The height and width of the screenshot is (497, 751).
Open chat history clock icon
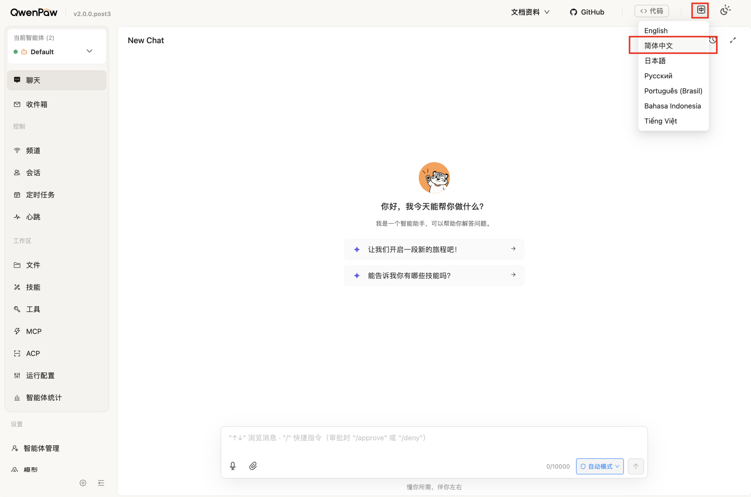pyautogui.click(x=713, y=40)
